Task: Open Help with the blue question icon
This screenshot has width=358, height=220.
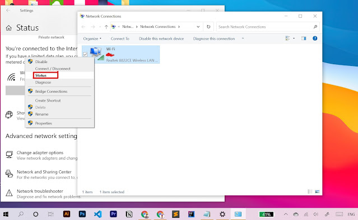Action: pyautogui.click(x=315, y=38)
